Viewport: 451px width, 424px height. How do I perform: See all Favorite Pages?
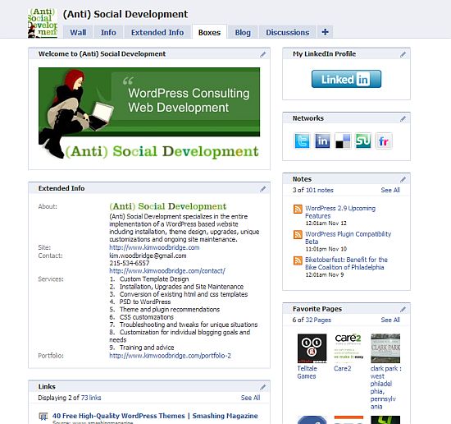(x=390, y=320)
